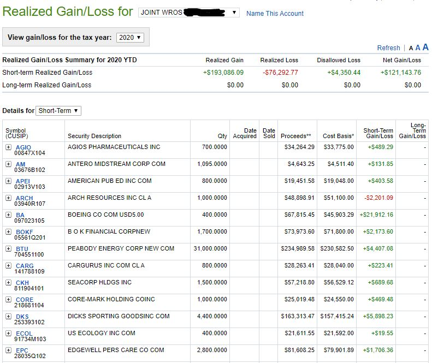Select the largest font size A
The image size is (432, 363).
[x=425, y=47]
